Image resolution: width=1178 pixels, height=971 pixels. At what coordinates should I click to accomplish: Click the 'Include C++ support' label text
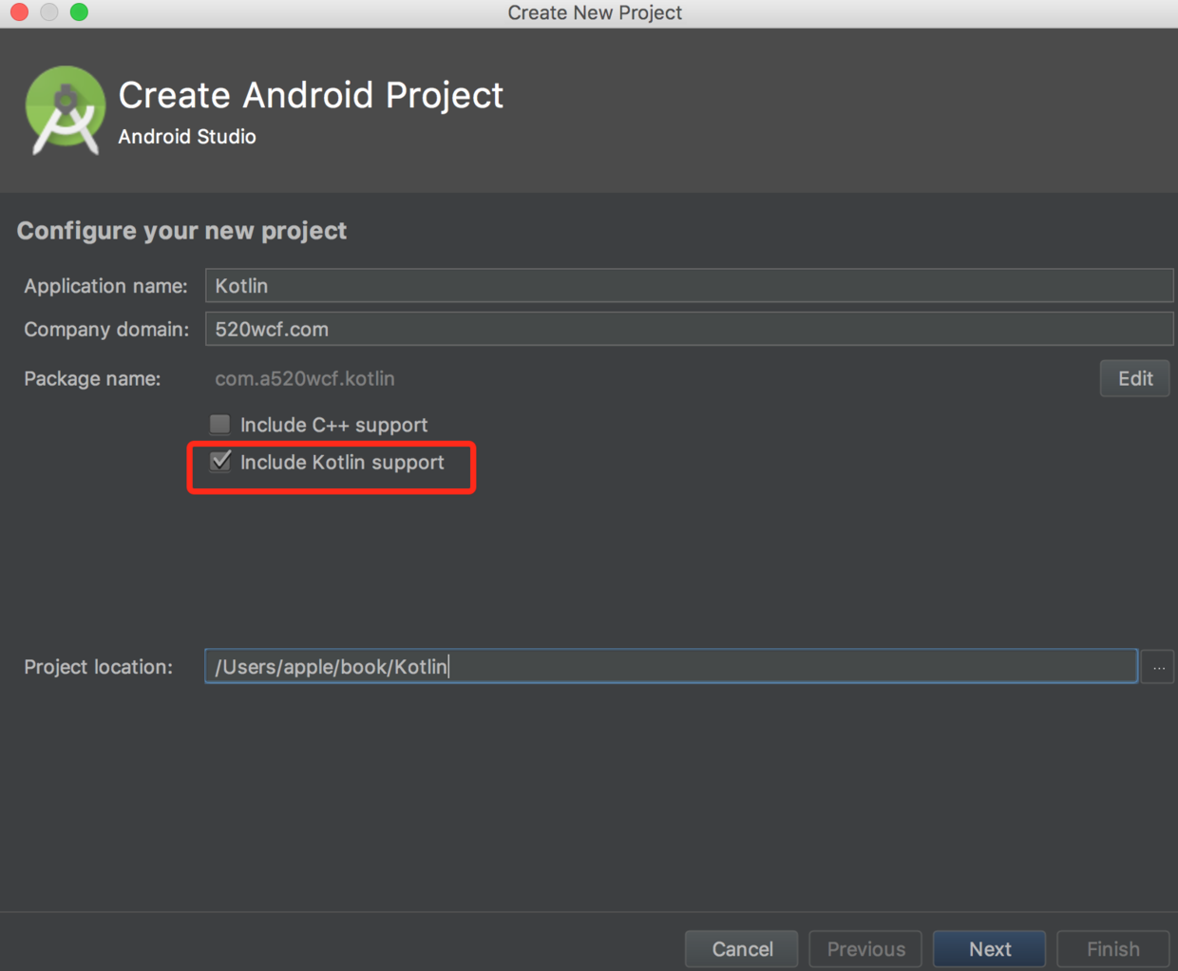[x=333, y=425]
